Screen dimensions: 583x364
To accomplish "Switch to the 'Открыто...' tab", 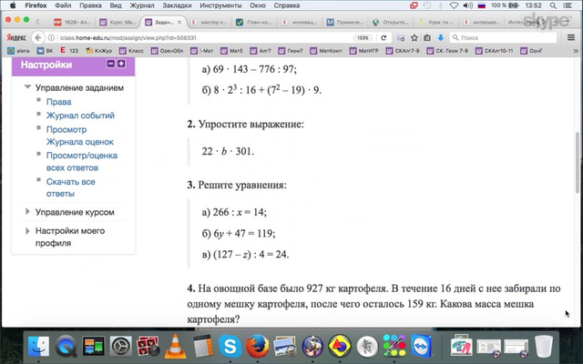I will click(x=391, y=22).
